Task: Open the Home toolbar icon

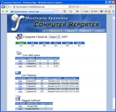Action: pos(64,11)
